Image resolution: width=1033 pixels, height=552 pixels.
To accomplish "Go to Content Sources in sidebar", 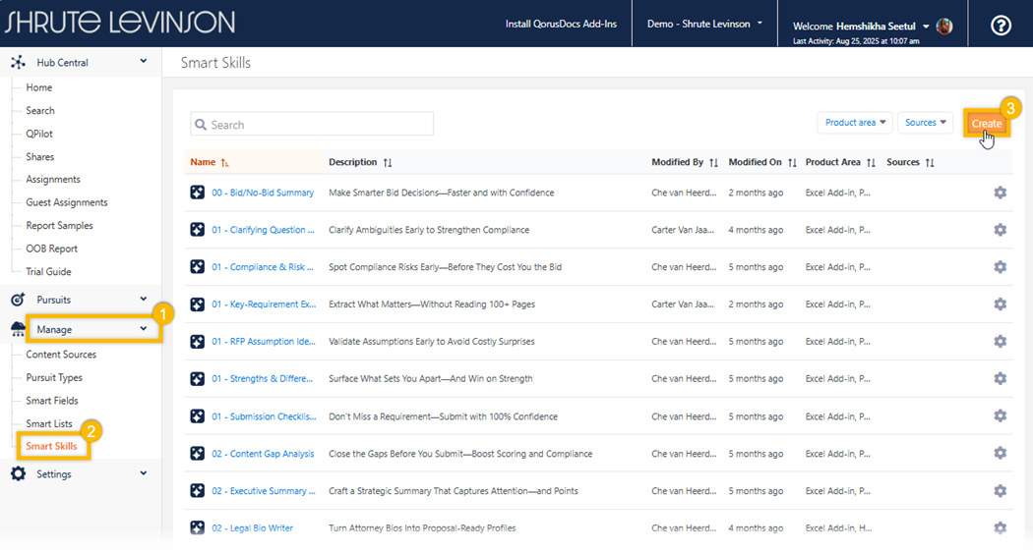I will pyautogui.click(x=61, y=355).
